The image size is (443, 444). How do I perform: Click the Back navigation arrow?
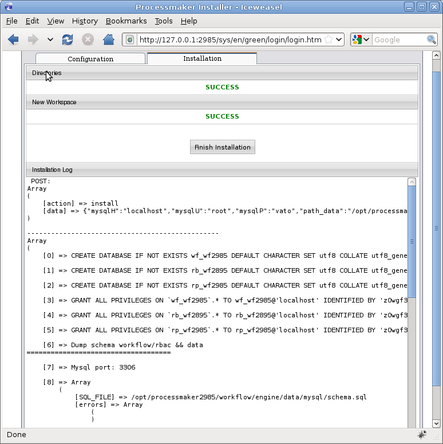click(x=13, y=40)
